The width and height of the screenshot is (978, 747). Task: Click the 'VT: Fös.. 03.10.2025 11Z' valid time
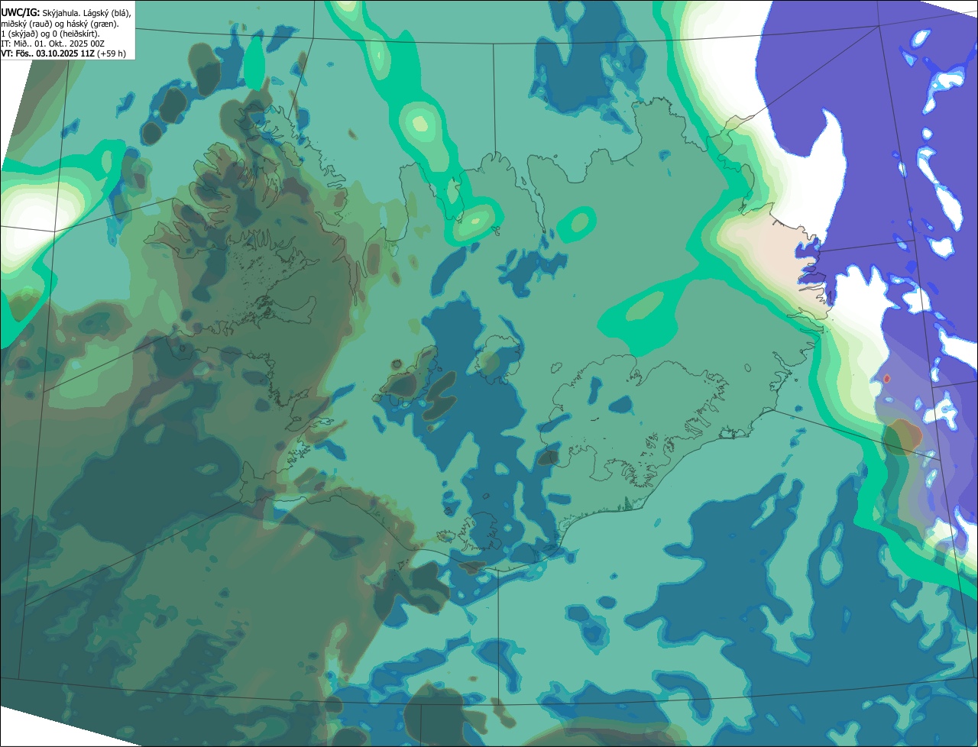pyautogui.click(x=48, y=53)
